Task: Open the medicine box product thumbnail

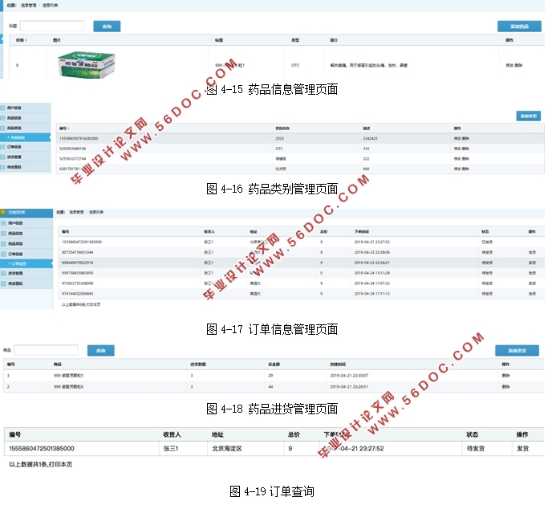Action: (87, 63)
